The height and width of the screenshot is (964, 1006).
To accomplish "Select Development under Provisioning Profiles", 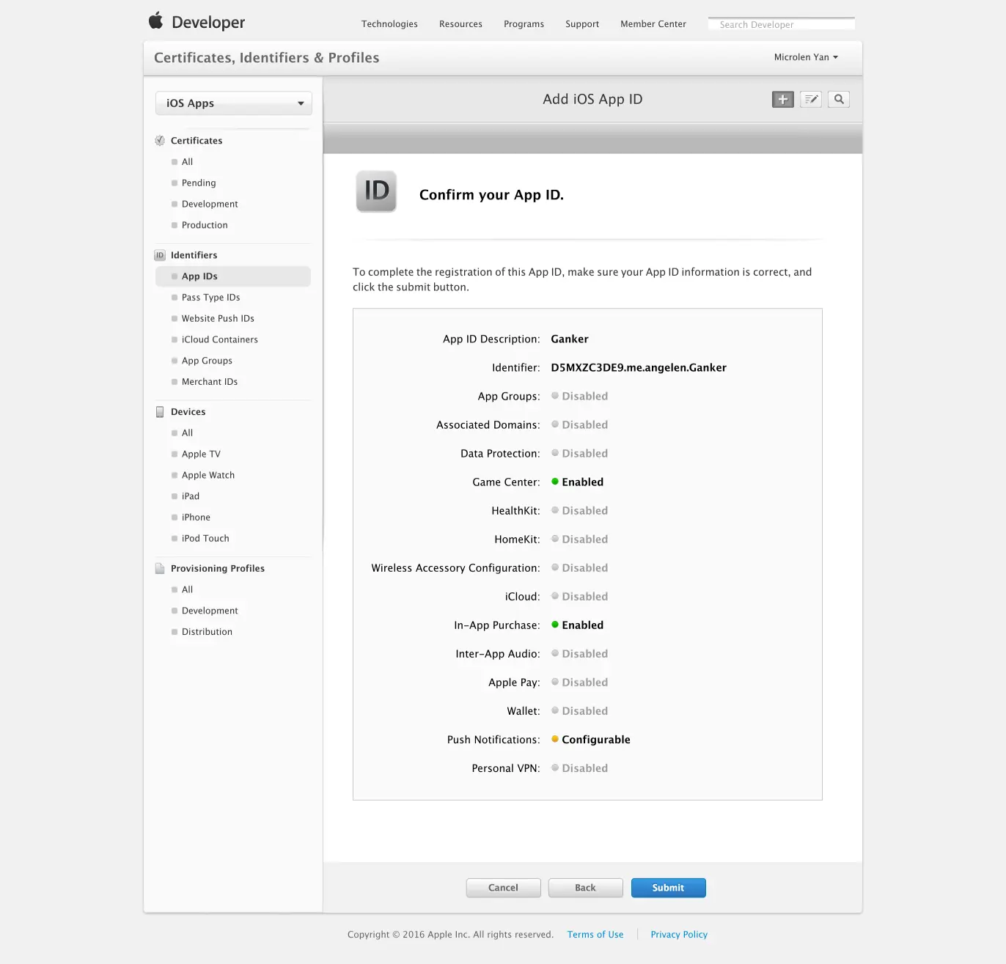I will click(x=210, y=611).
